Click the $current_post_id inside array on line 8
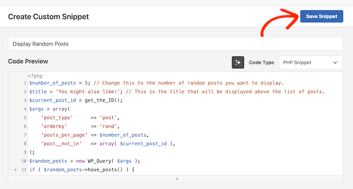 [143, 143]
